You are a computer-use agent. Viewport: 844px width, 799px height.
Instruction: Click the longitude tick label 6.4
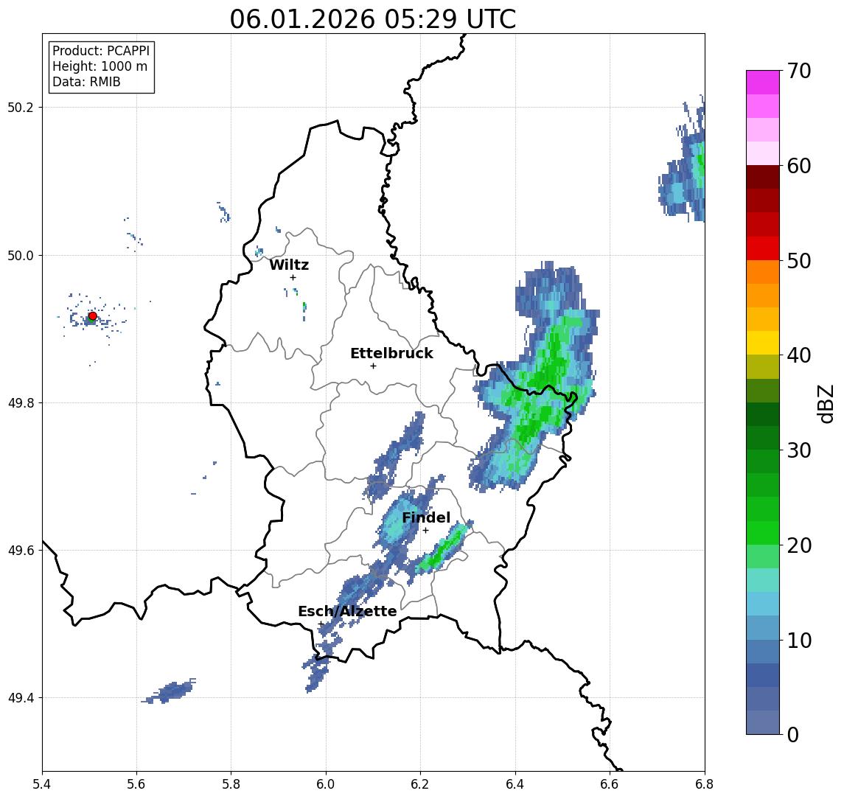pos(515,784)
